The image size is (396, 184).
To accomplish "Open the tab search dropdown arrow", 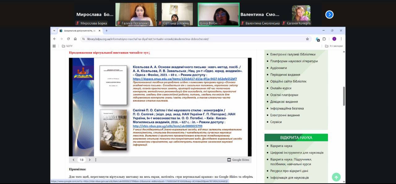I will point(54,31).
